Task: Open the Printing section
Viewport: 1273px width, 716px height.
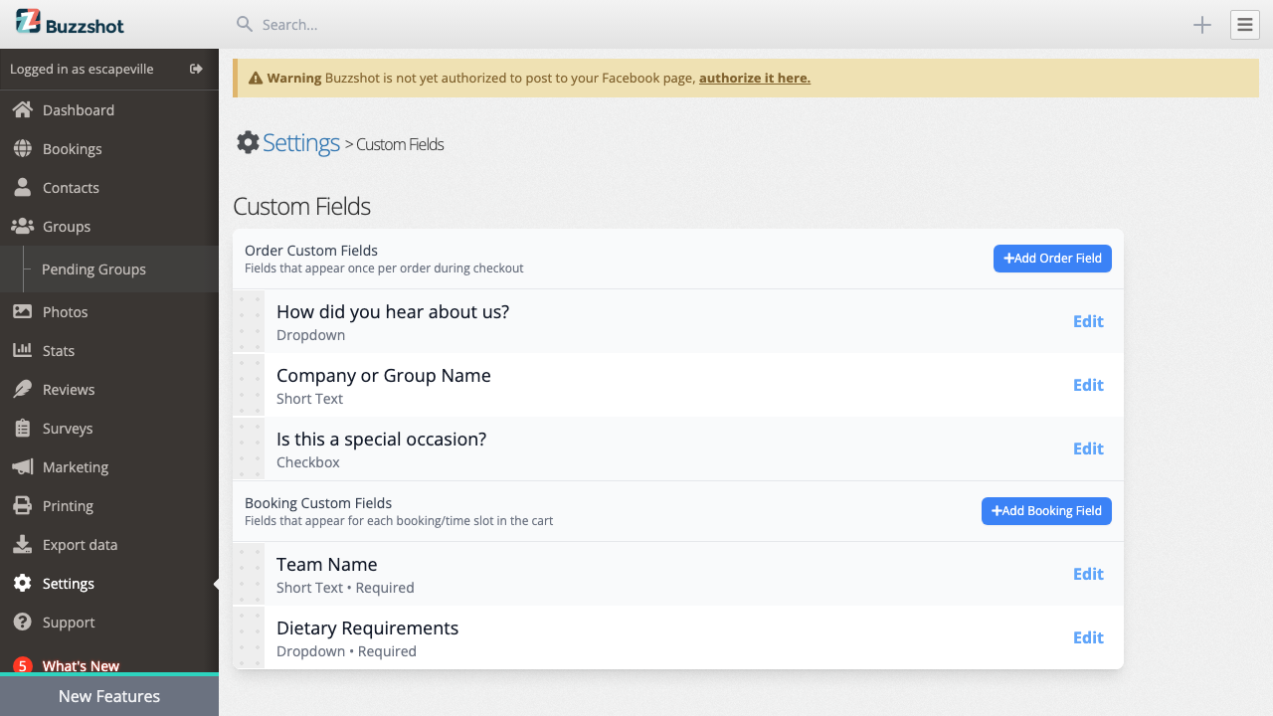Action: pos(66,505)
